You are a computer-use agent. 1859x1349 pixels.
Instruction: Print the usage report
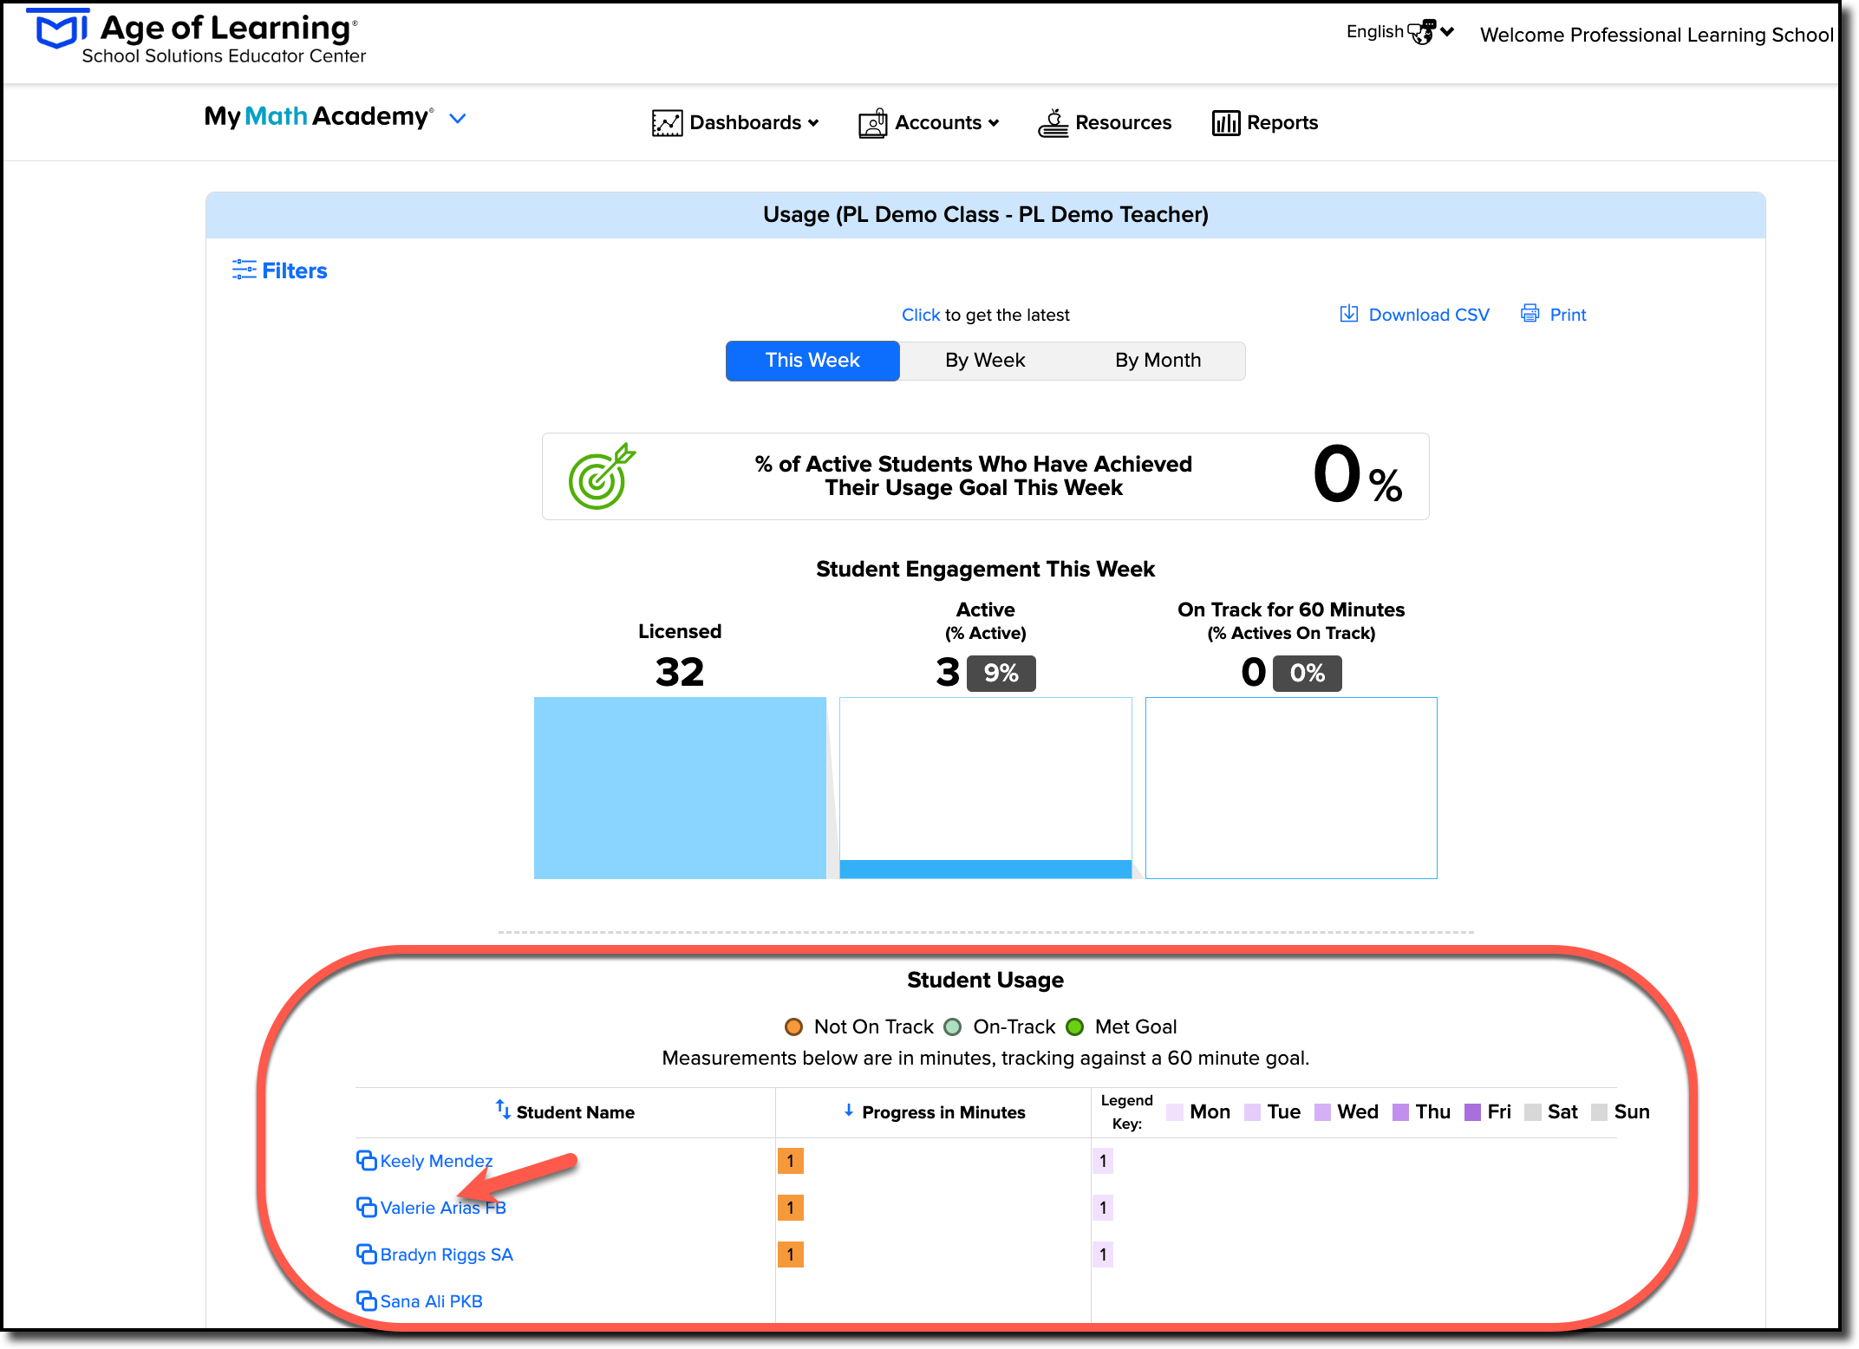click(x=1553, y=314)
